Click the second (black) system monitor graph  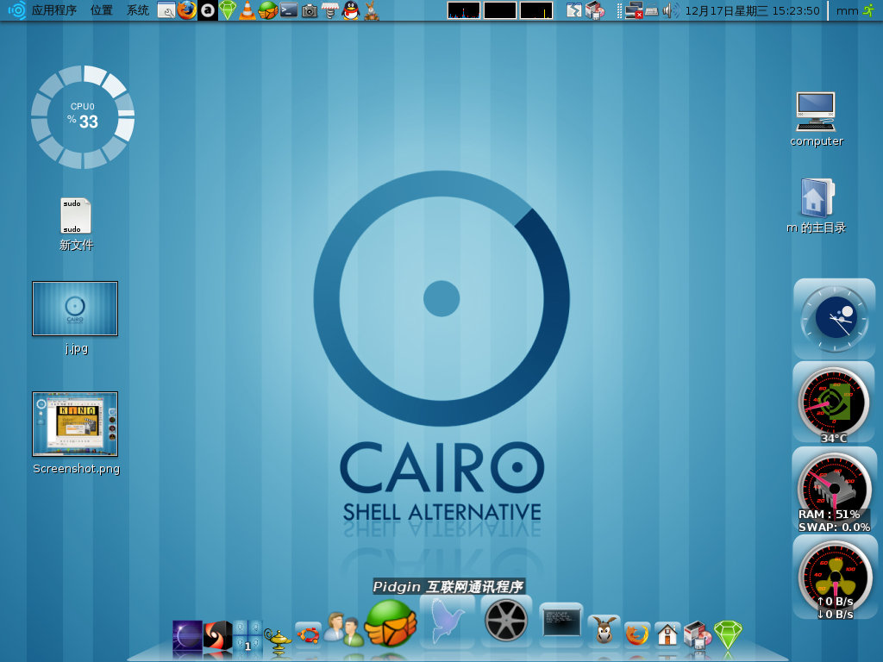[500, 10]
